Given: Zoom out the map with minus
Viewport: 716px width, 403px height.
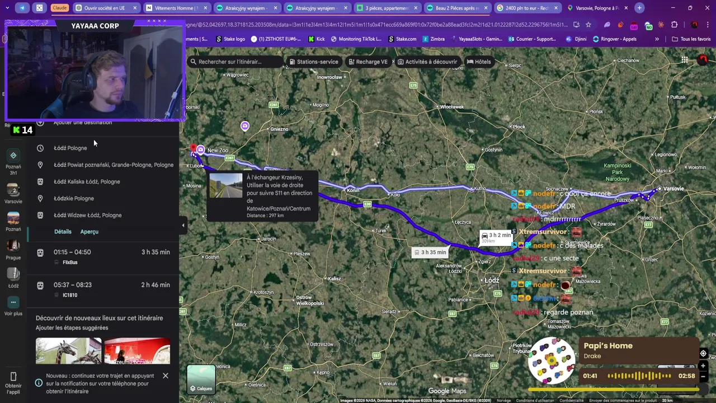Looking at the screenshot, I should 703,377.
